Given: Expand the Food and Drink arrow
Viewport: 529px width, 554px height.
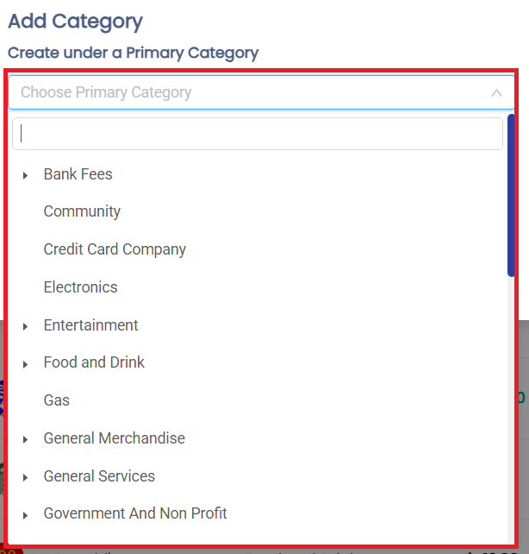Looking at the screenshot, I should pos(26,364).
